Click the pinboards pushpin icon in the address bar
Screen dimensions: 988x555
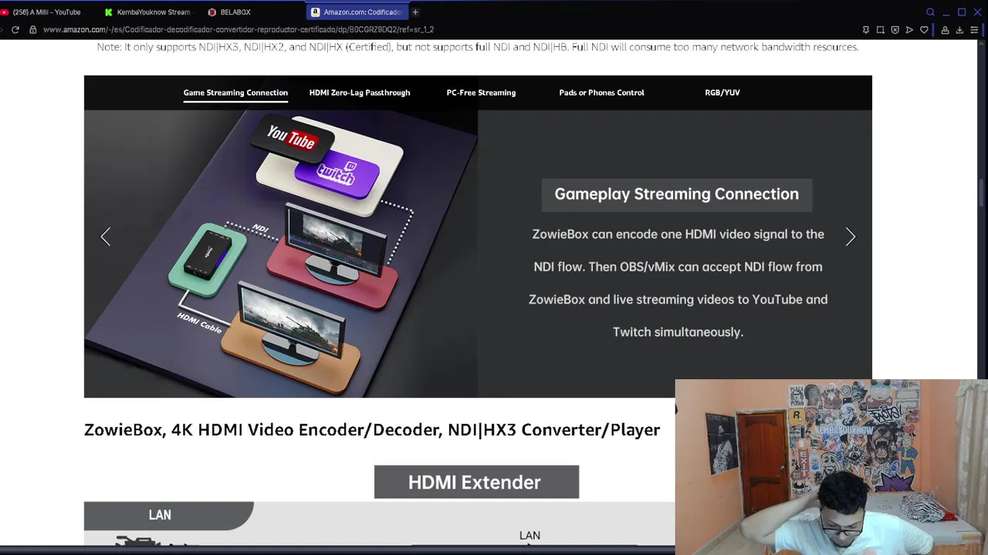865,29
